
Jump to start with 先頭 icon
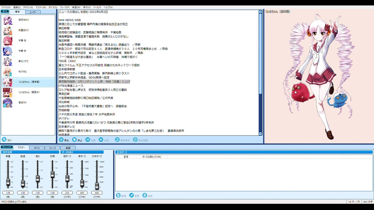point(88,140)
